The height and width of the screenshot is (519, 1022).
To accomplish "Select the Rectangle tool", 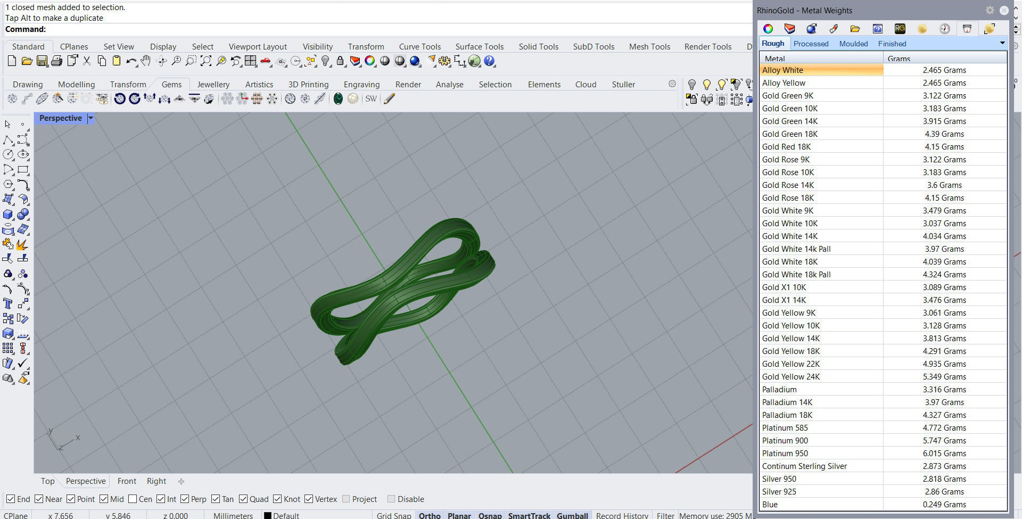I will (23, 169).
